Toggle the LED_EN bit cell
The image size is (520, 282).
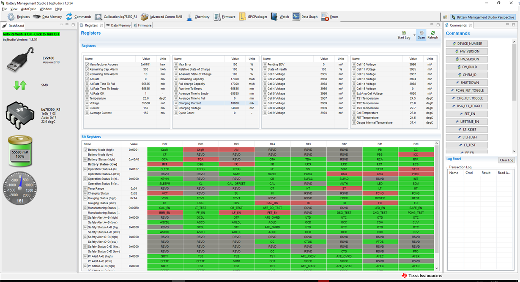pyautogui.click(x=380, y=208)
